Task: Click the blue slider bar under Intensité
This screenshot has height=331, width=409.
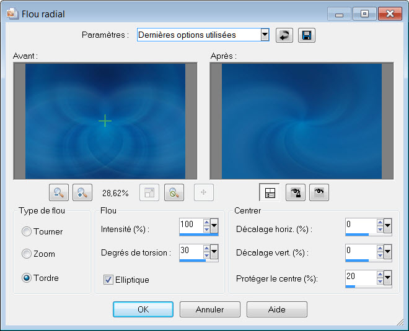Action: pyautogui.click(x=199, y=234)
